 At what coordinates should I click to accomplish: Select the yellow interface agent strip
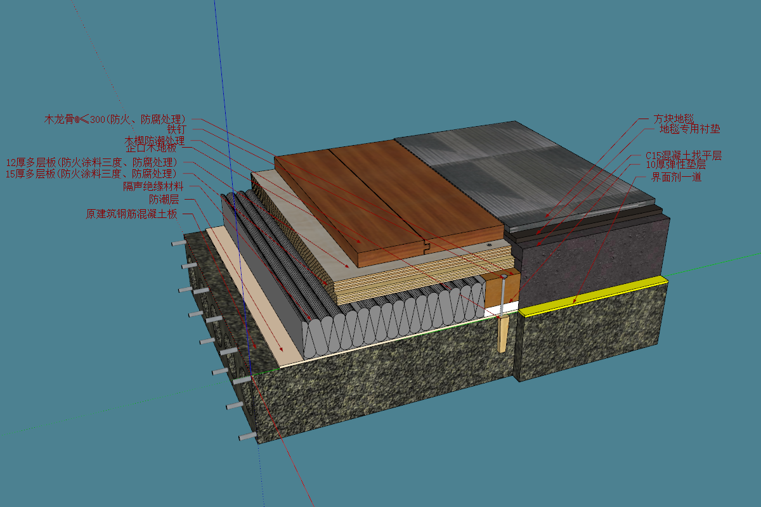pyautogui.click(x=593, y=295)
